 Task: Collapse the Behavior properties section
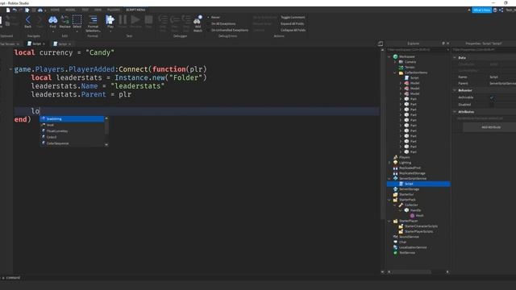tap(455, 90)
